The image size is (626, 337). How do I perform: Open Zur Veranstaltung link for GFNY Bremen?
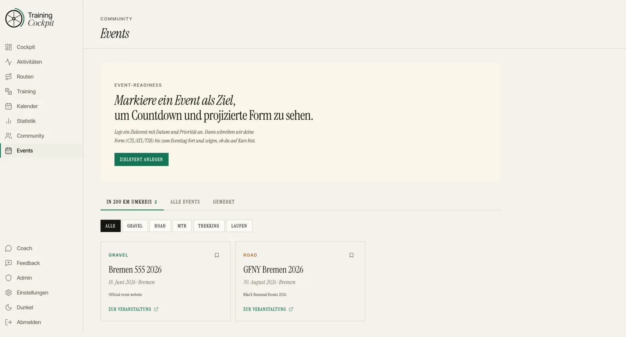(268, 309)
